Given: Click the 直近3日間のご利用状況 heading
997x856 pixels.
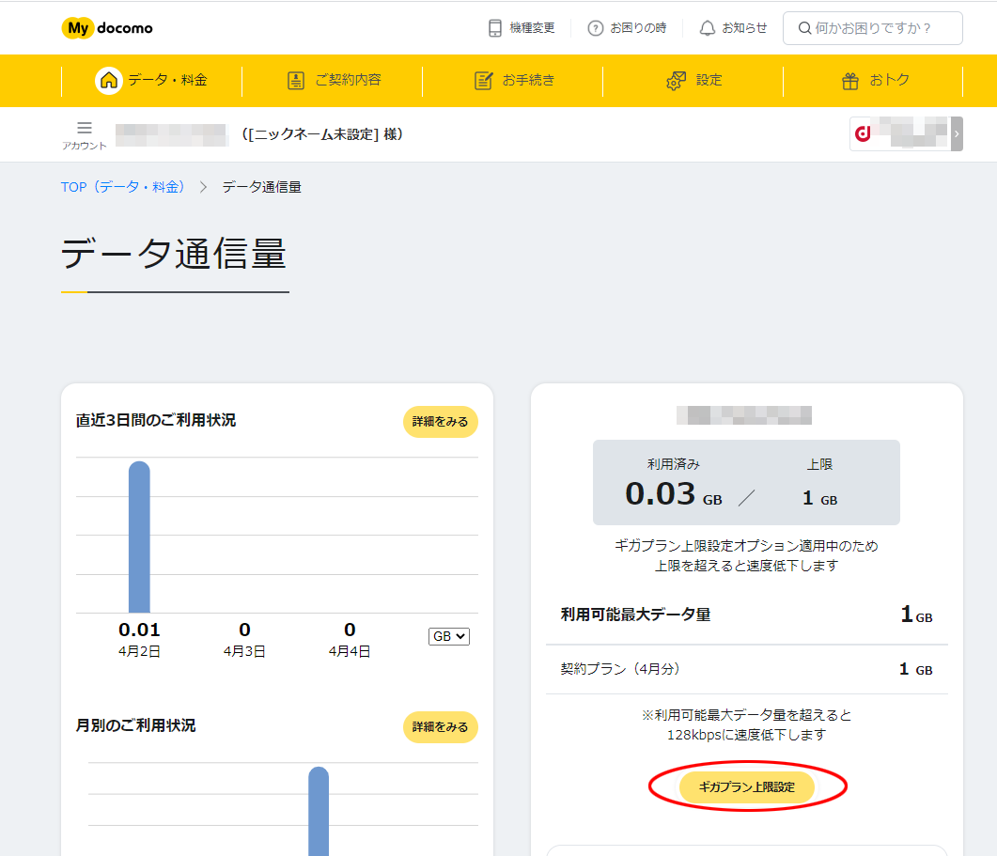Looking at the screenshot, I should coord(156,420).
